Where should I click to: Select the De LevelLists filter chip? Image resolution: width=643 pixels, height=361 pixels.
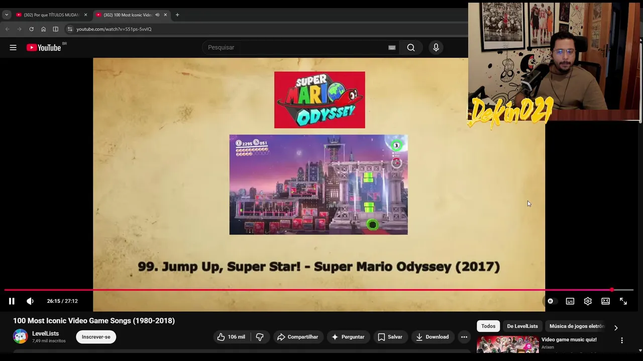coord(522,326)
